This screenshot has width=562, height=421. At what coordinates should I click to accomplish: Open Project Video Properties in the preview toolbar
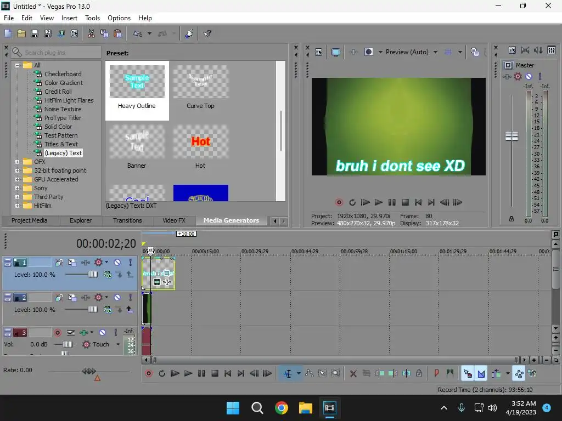[319, 52]
